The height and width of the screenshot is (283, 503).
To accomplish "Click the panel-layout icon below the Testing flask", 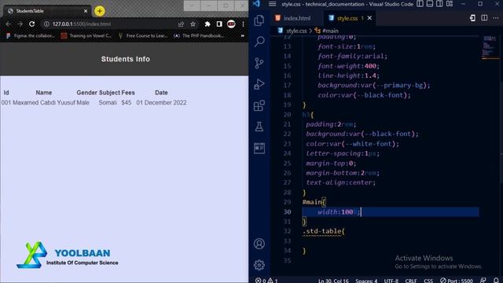I will [x=259, y=148].
